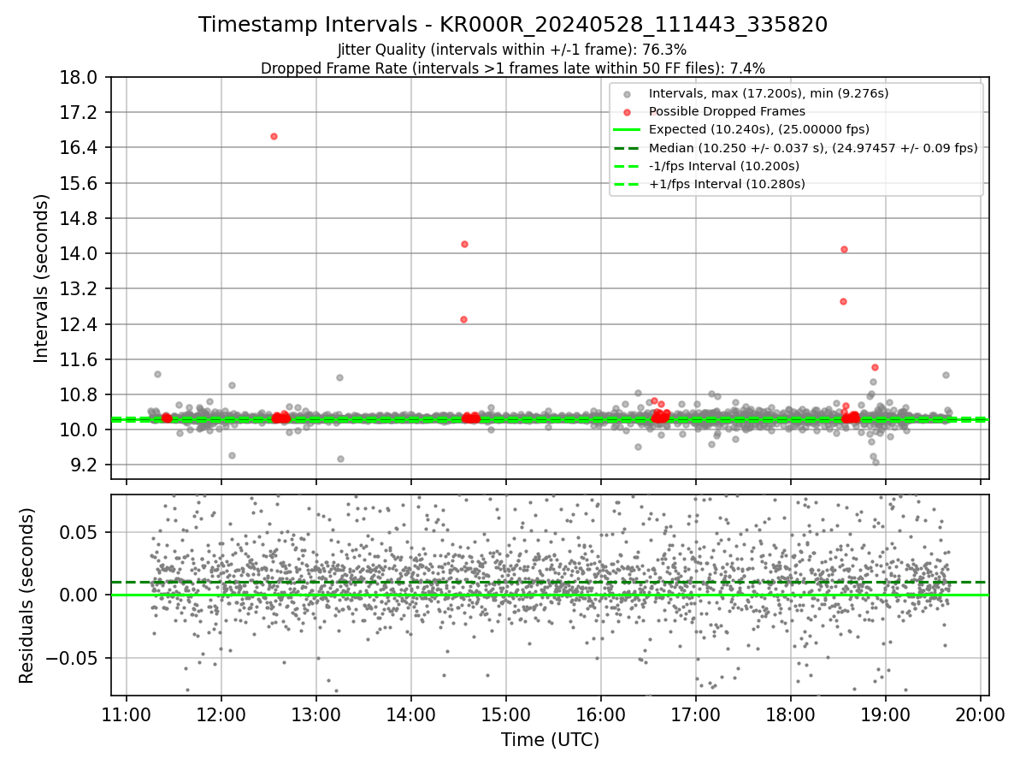Click the '13:00' x-axis tick label

[316, 713]
